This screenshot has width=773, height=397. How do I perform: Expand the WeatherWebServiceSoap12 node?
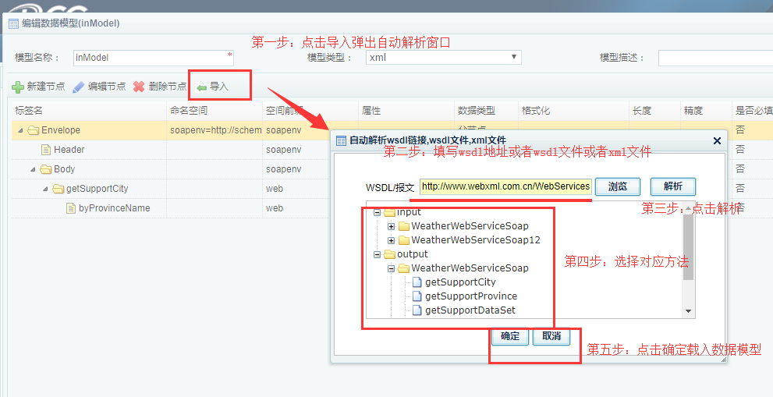tap(391, 240)
